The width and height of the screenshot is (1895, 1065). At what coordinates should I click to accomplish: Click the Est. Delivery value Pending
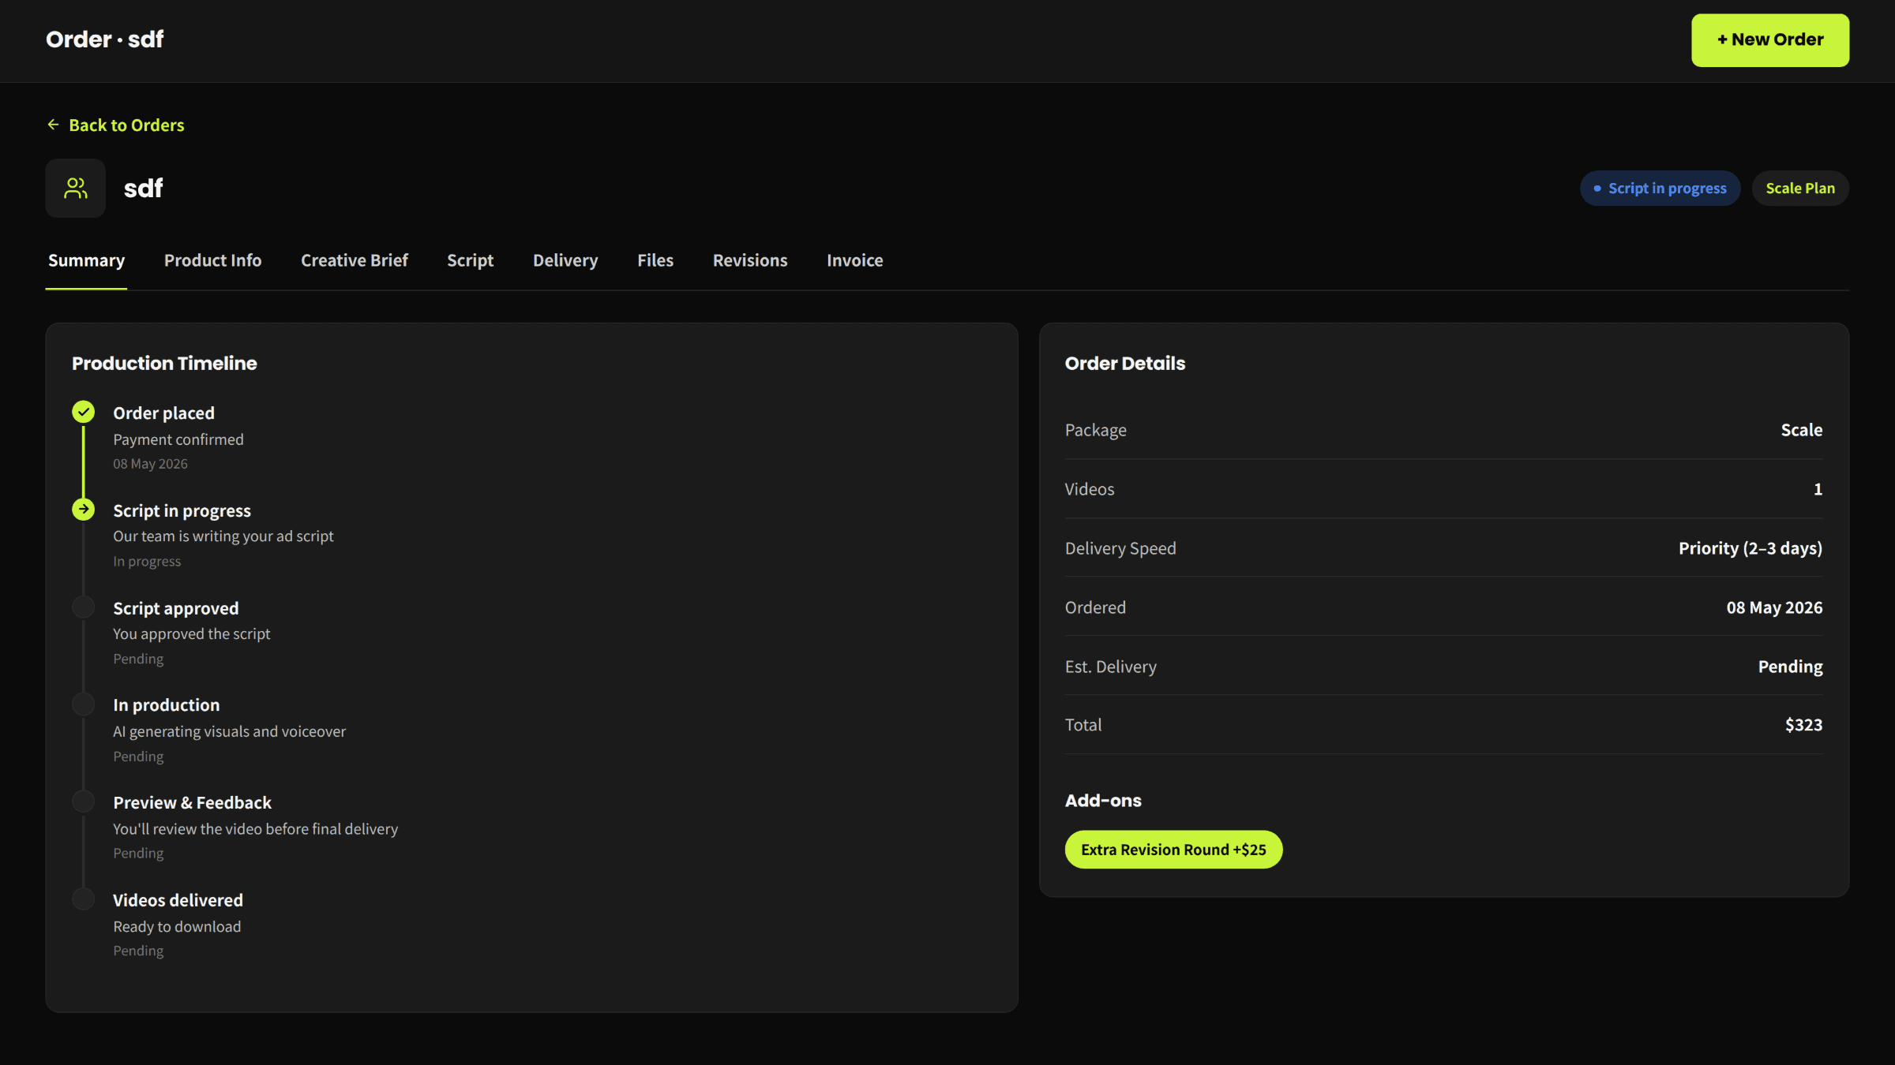(1790, 667)
